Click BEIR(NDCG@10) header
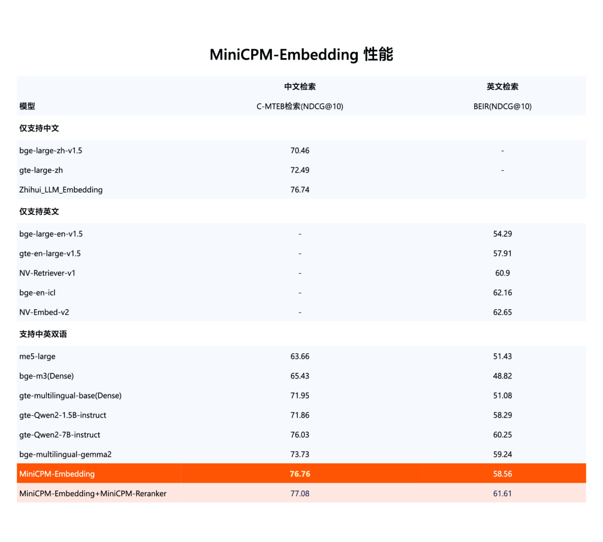Screen dimensions: 603x542 coord(502,106)
